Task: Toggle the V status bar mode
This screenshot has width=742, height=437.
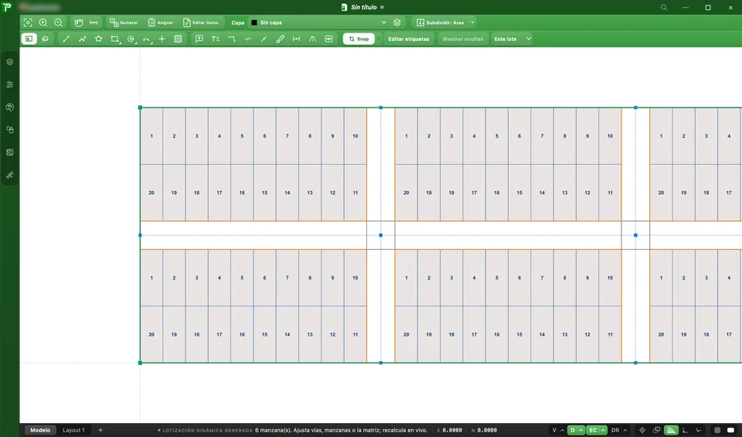Action: pyautogui.click(x=555, y=430)
